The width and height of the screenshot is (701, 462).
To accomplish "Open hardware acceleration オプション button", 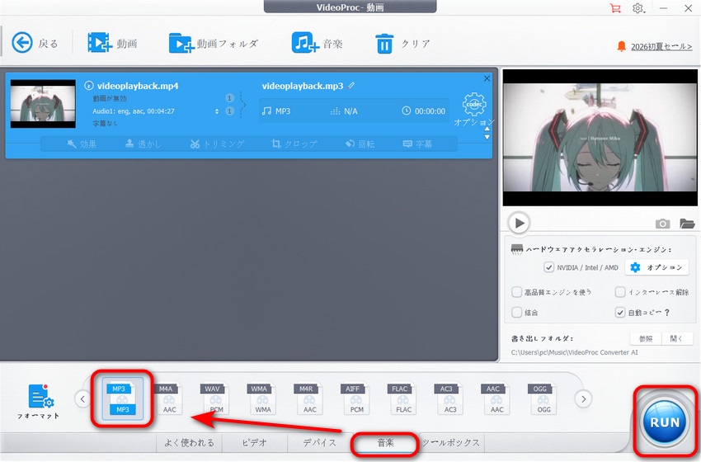I will (x=656, y=267).
